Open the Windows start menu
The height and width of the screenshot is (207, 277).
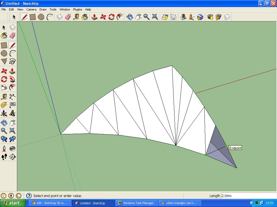(13, 203)
